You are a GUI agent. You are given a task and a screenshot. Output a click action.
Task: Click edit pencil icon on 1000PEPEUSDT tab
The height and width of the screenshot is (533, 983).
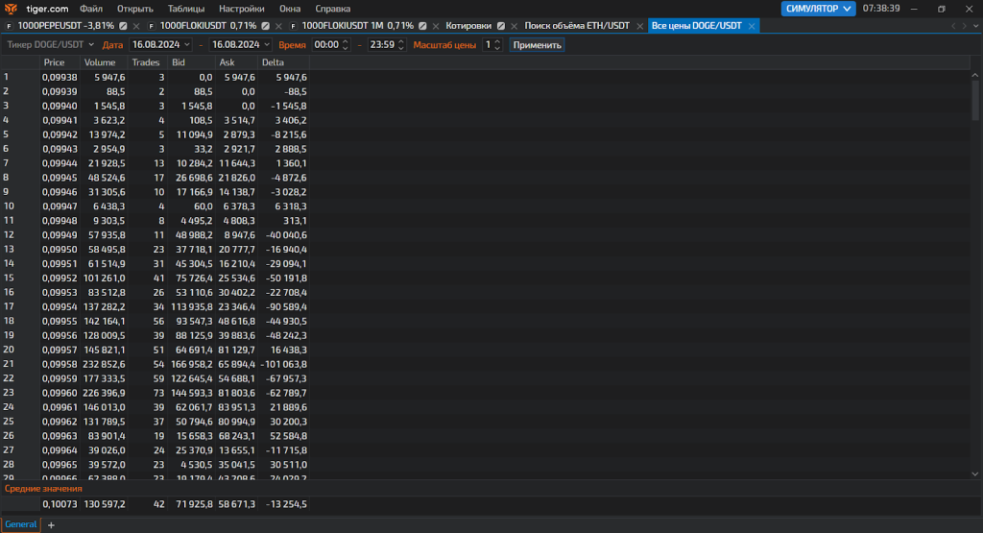coord(123,26)
